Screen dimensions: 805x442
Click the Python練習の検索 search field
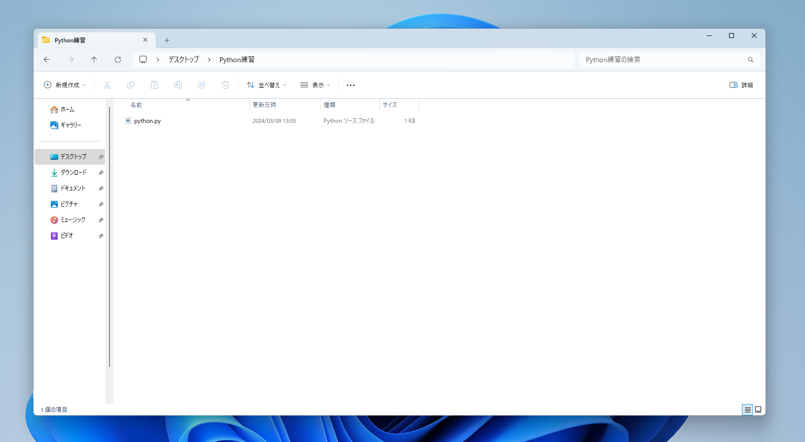coord(669,60)
